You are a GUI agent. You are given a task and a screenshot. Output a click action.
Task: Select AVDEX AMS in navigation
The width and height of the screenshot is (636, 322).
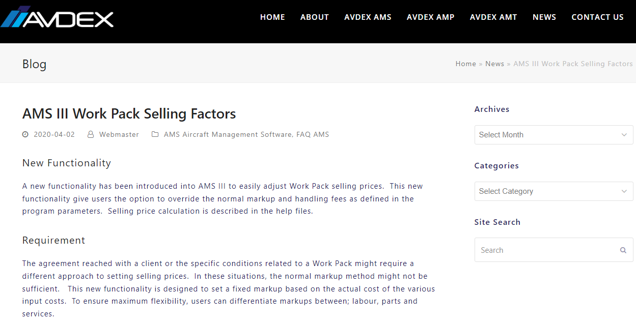tap(368, 17)
